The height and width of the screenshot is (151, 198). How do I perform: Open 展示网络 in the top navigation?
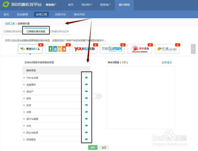click(x=124, y=5)
